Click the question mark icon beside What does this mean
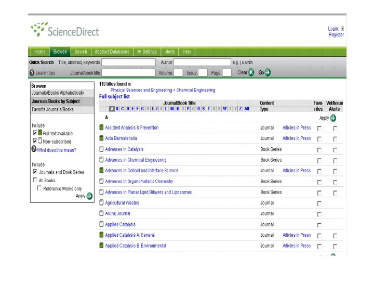 34,149
